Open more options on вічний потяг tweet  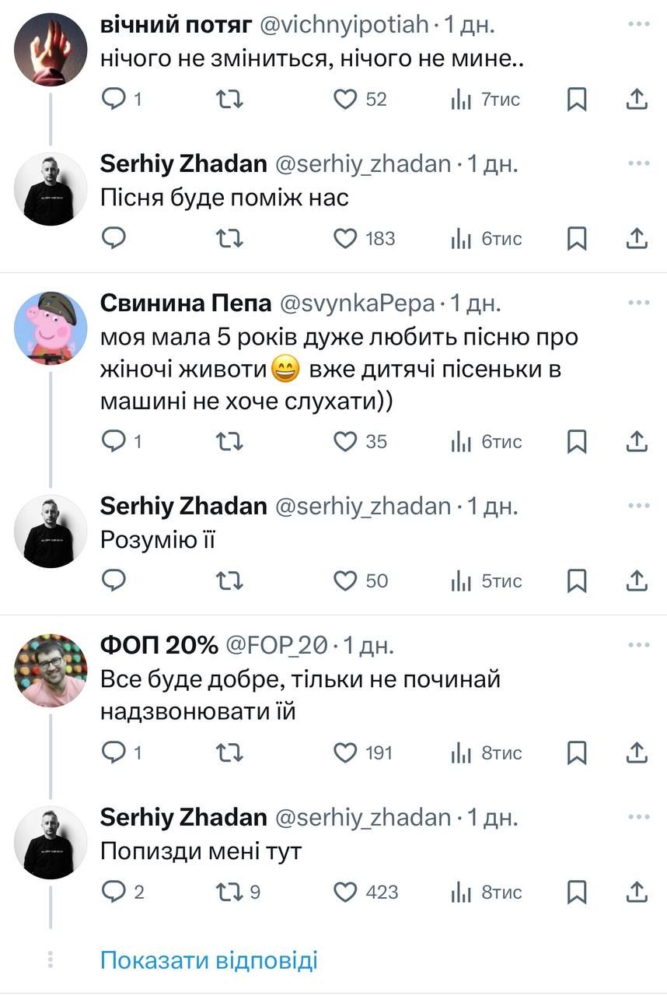tap(638, 25)
